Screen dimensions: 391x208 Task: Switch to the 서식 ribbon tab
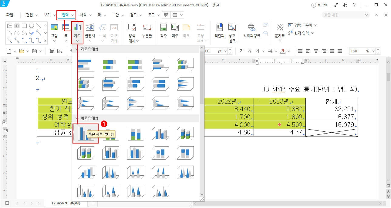pos(82,15)
